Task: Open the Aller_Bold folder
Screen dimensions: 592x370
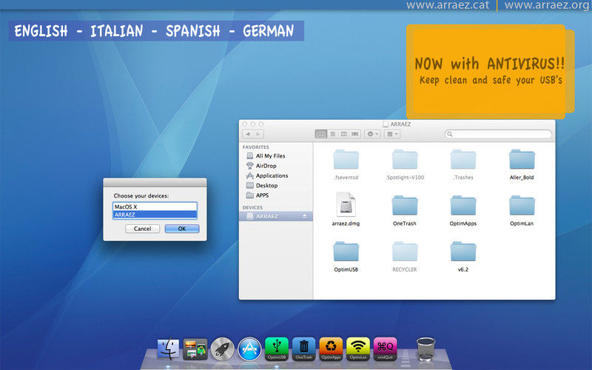Action: pos(522,164)
